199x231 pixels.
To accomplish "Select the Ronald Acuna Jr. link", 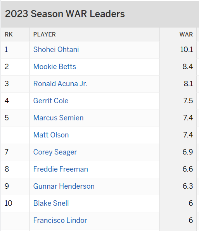I will 61,84.
